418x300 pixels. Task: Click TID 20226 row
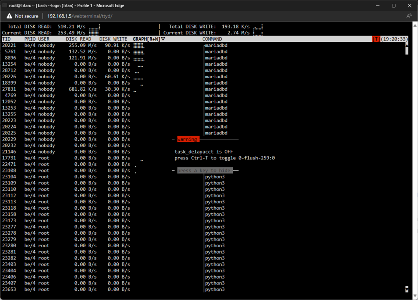coord(115,77)
